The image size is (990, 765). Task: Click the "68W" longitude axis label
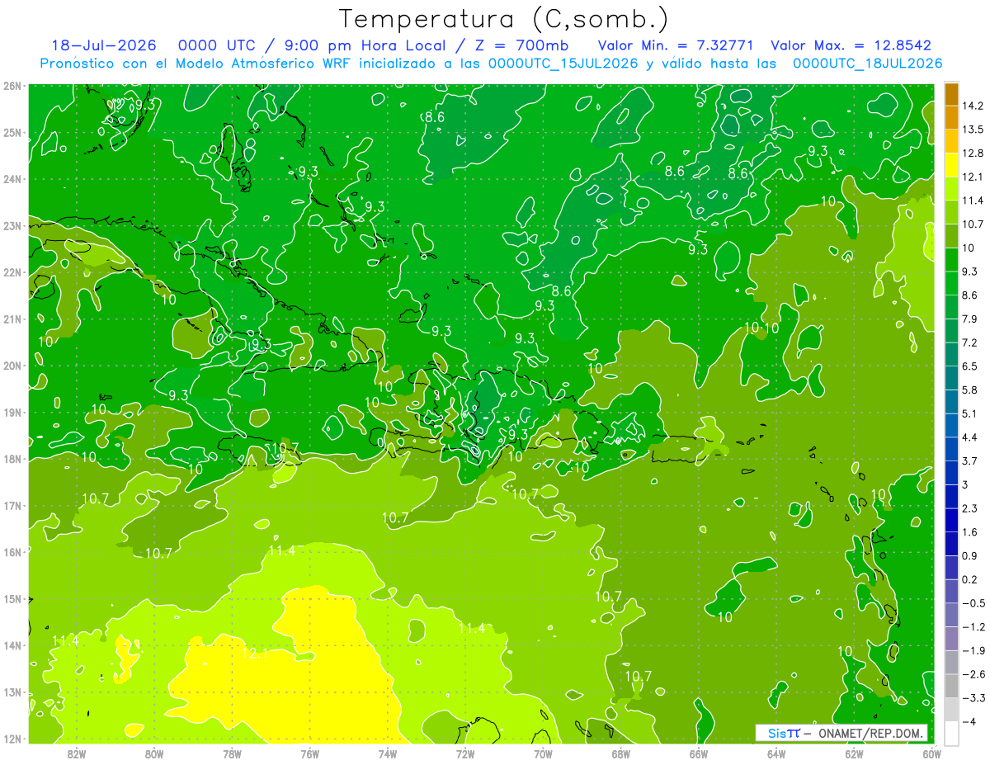(x=621, y=753)
